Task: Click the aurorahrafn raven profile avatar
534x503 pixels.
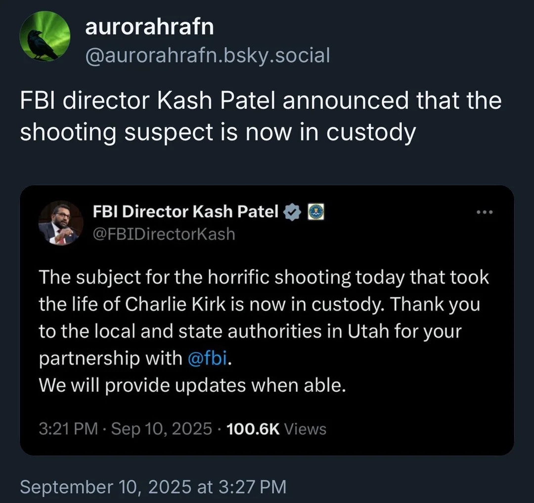Action: point(44,37)
